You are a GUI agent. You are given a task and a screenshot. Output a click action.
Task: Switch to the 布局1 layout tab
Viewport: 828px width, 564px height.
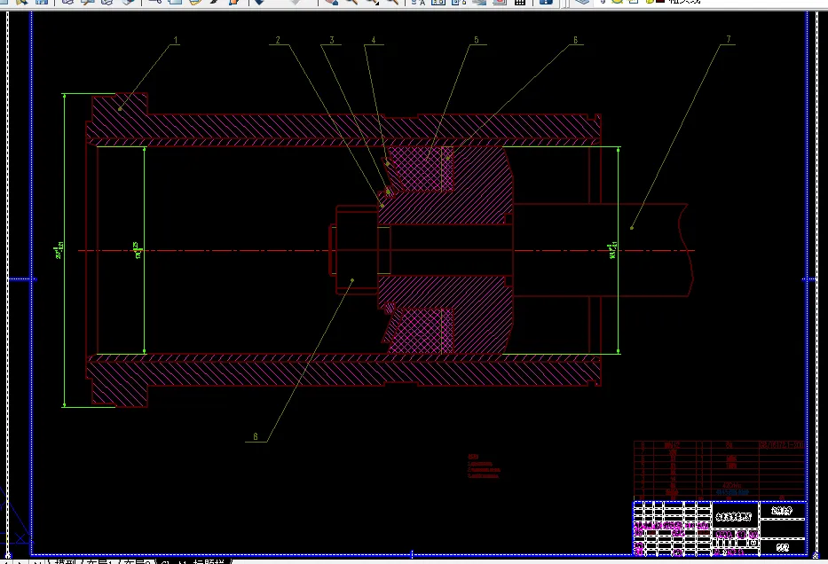99,560
